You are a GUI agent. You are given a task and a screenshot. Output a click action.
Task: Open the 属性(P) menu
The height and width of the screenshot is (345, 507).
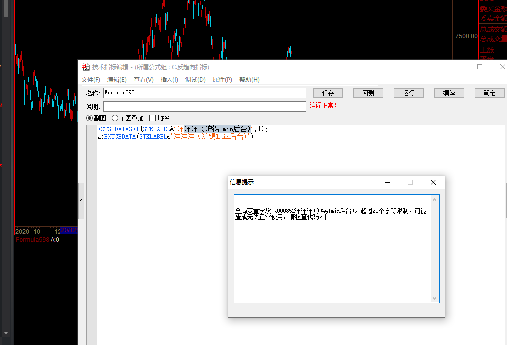(x=222, y=80)
